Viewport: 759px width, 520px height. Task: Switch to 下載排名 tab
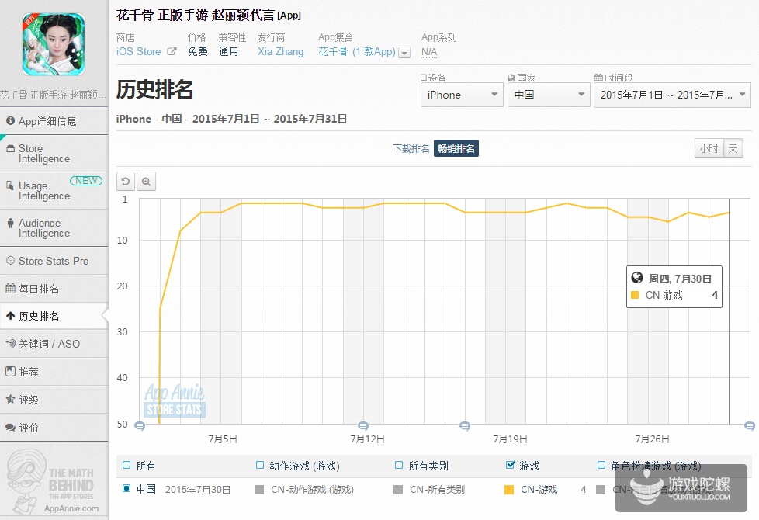[411, 149]
